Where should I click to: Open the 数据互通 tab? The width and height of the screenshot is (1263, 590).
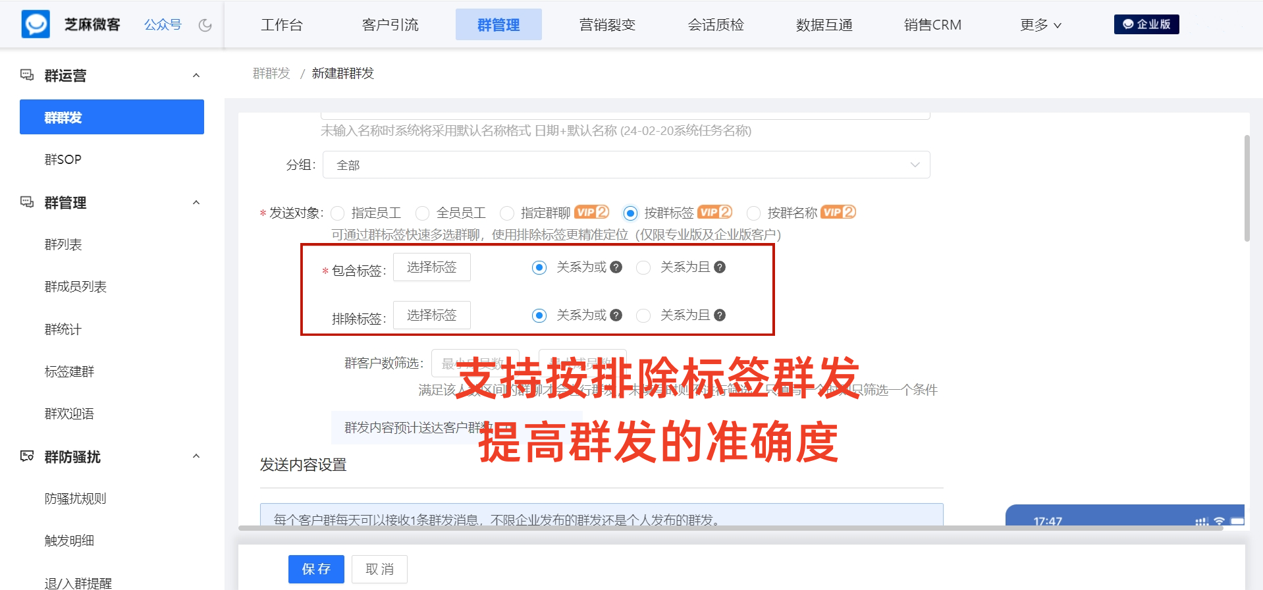click(x=824, y=25)
